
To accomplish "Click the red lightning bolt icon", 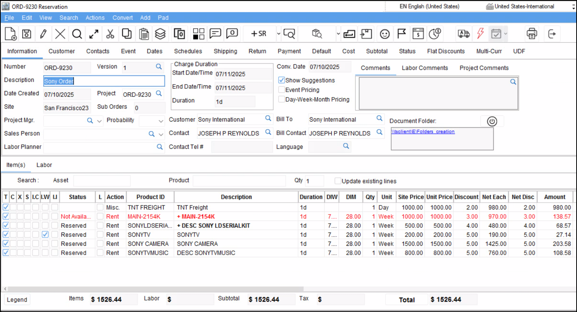I will pyautogui.click(x=480, y=34).
